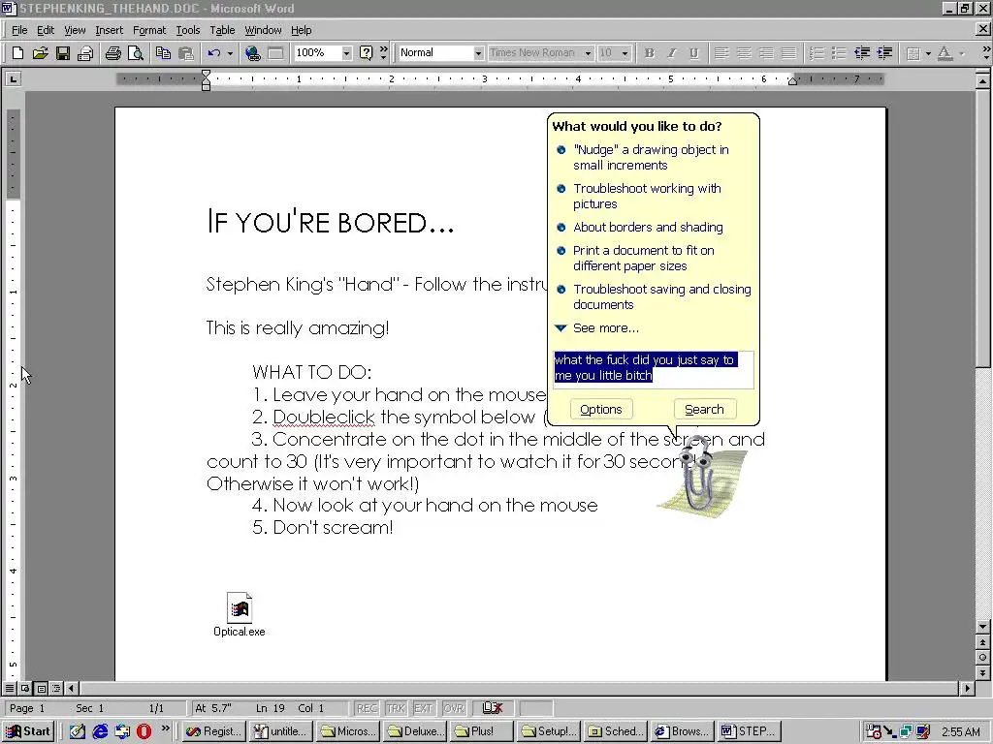The width and height of the screenshot is (993, 744).
Task: Click the E-mail toolbar icon
Action: coord(85,53)
